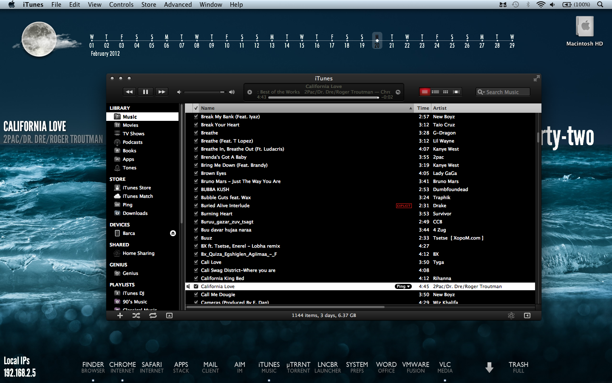Toggle the checkmark column header
Image resolution: width=612 pixels, height=383 pixels.
click(196, 108)
